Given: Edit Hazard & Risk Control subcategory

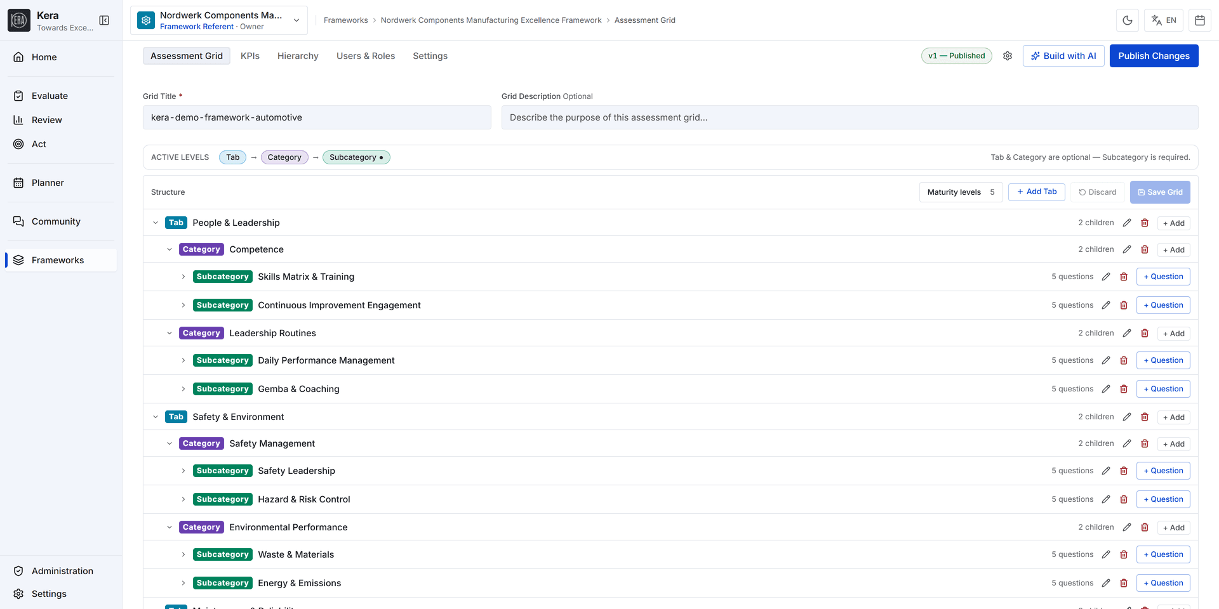Looking at the screenshot, I should click(x=1106, y=499).
